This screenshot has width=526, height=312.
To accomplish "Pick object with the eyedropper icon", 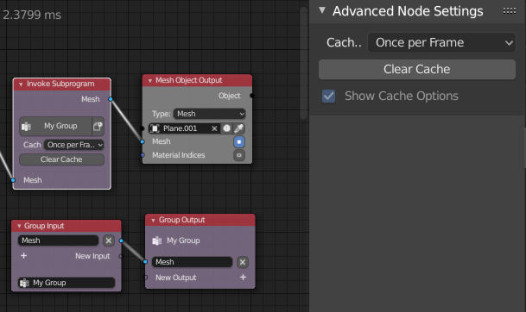I will click(239, 128).
